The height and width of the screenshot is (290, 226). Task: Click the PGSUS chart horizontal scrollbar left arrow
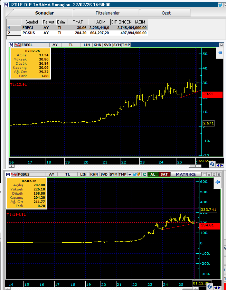click(x=7, y=289)
